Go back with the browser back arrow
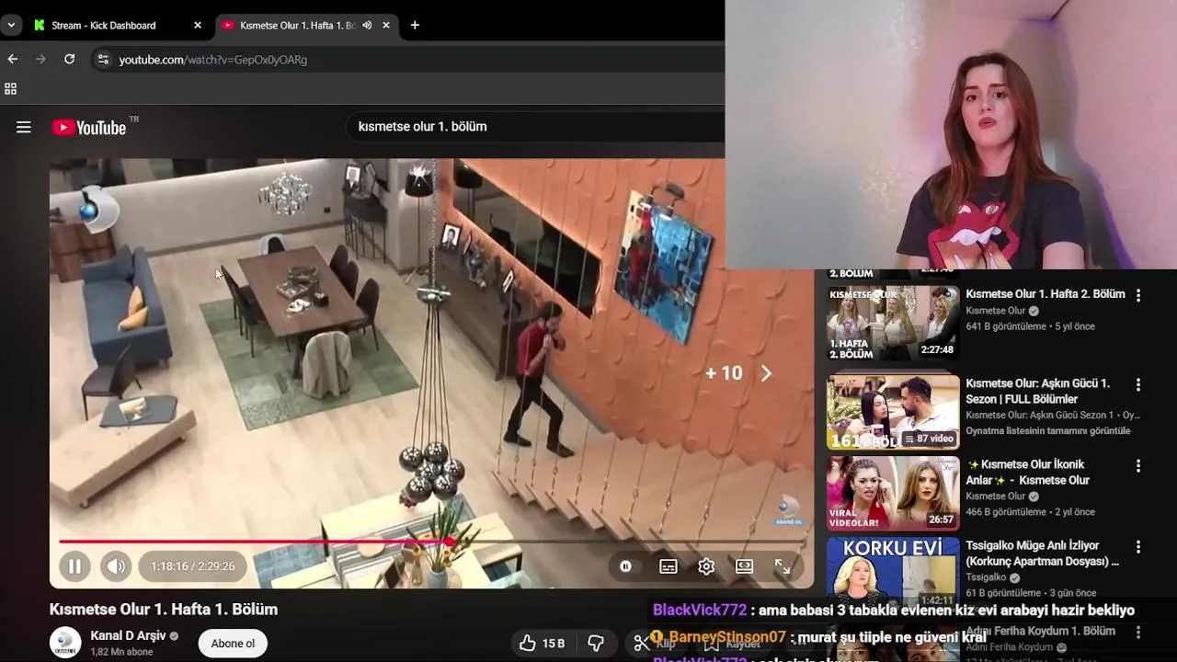Viewport: 1177px width, 662px height. [12, 59]
